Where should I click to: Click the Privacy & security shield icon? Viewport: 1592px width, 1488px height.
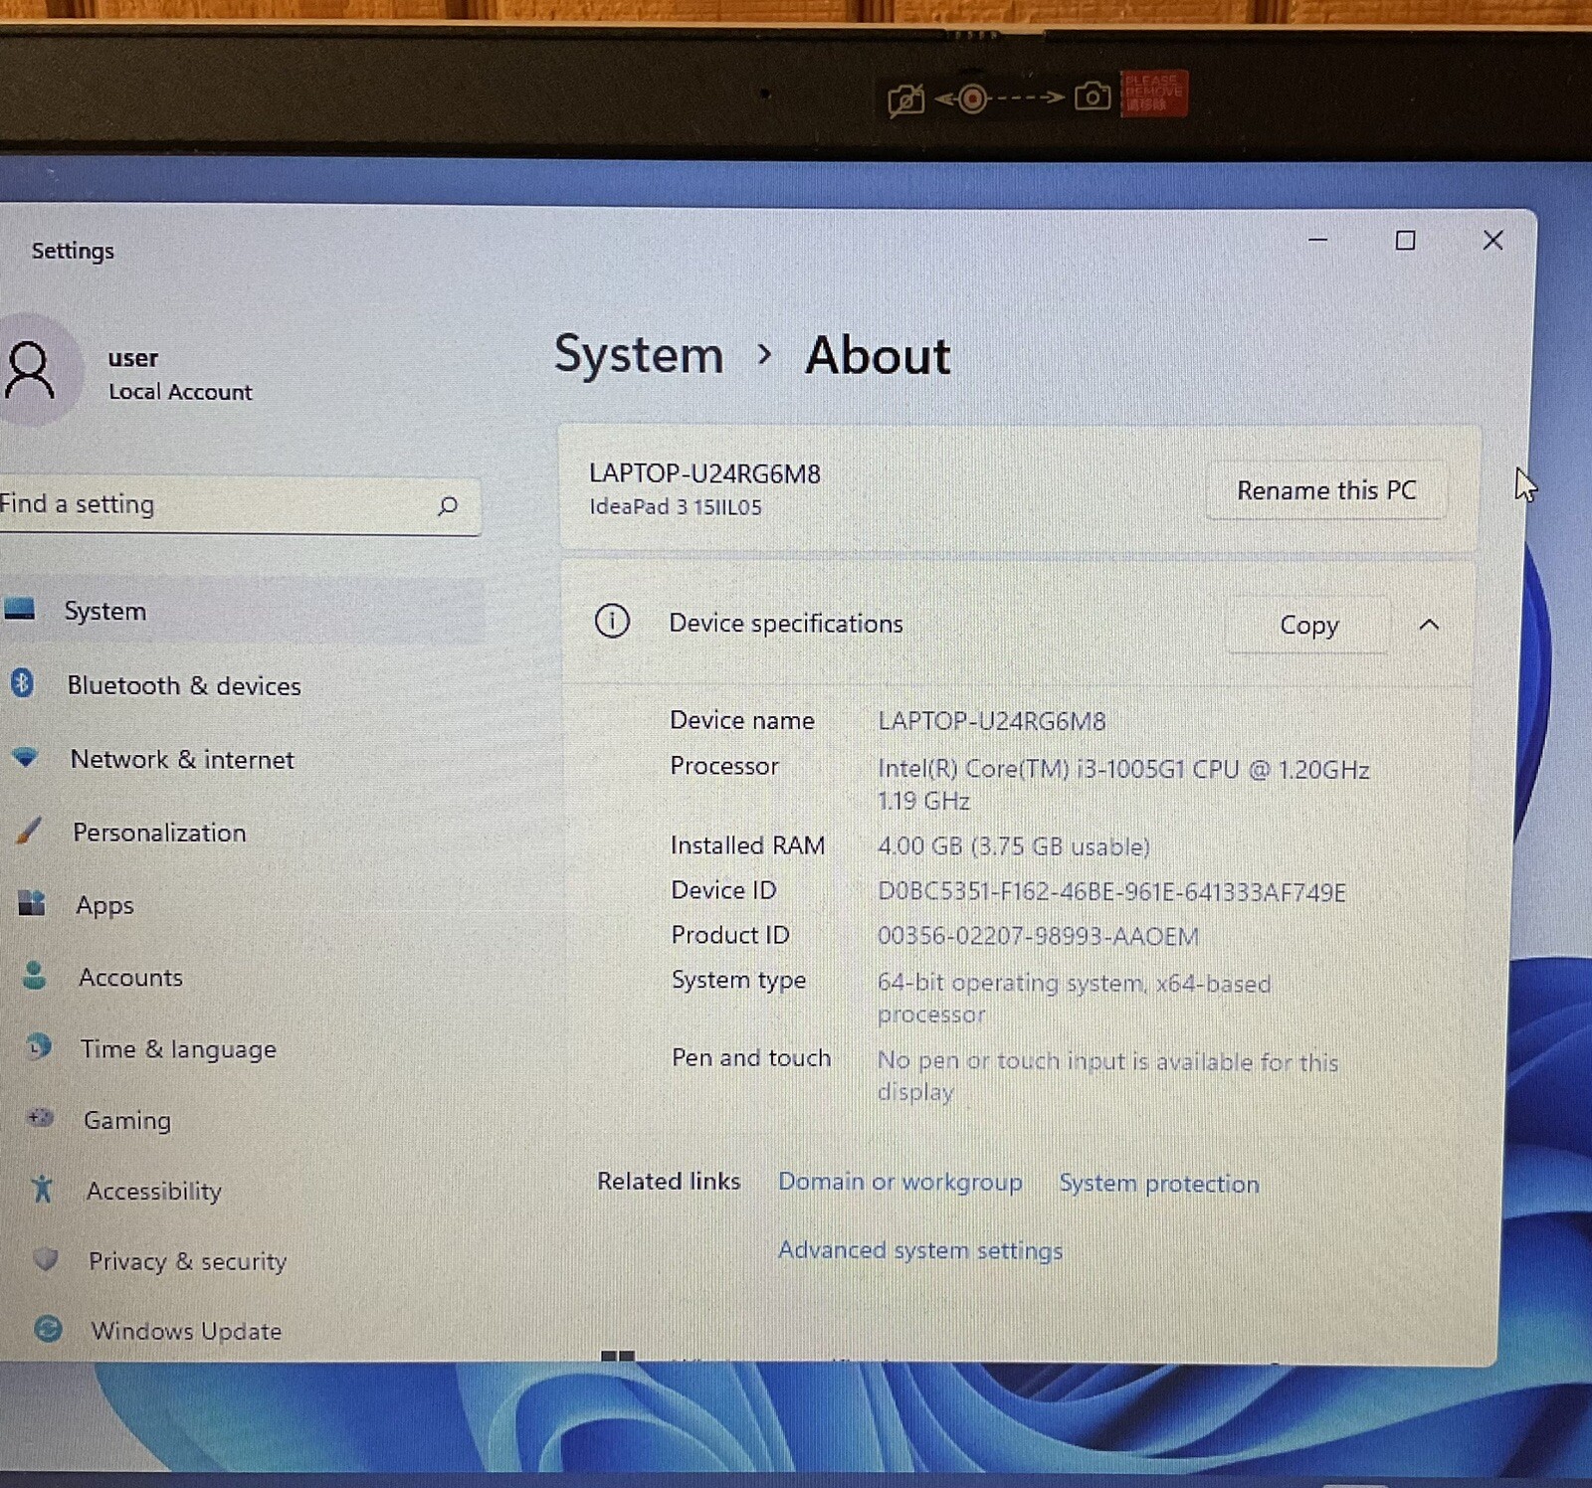tap(46, 1259)
